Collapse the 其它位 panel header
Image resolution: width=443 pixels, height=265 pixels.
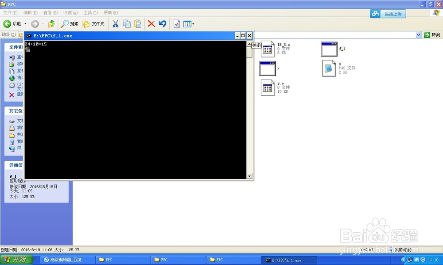[x=14, y=111]
